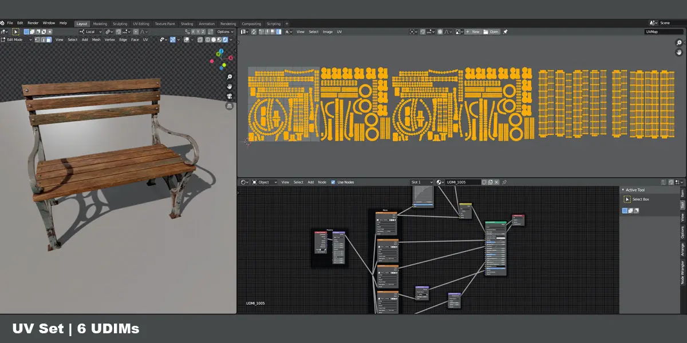This screenshot has width=687, height=343.
Task: Click the UDMI_1005 material name field
Action: pos(463,182)
